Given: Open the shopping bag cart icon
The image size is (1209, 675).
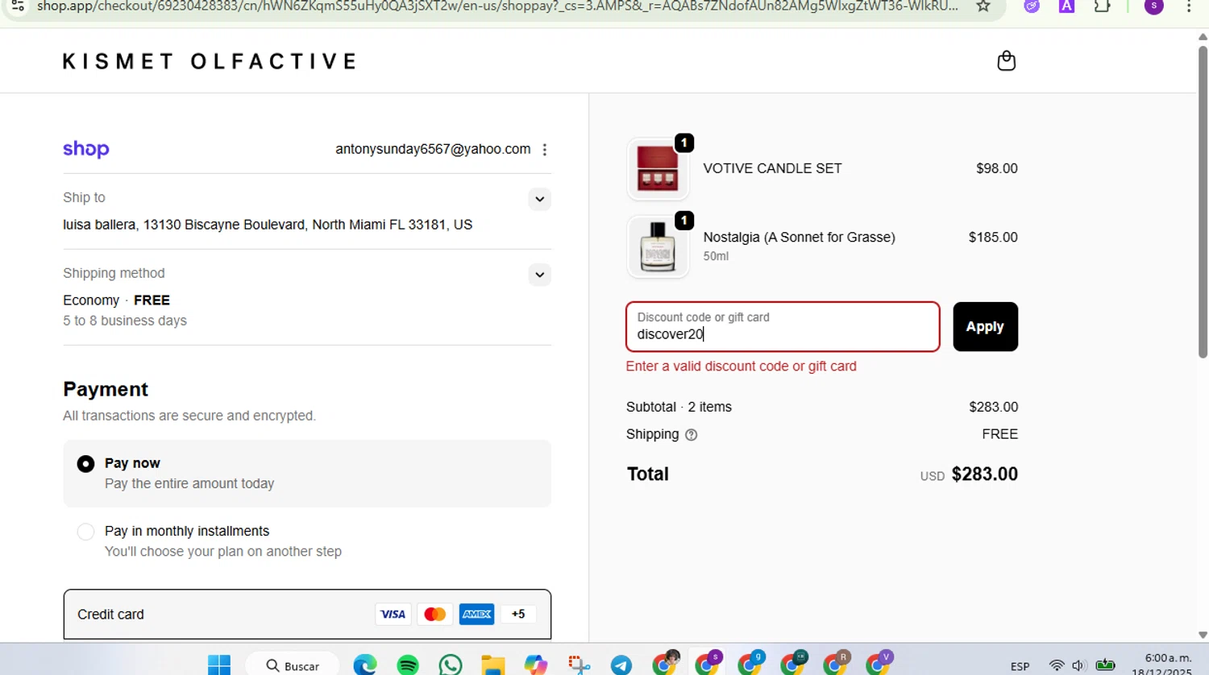Looking at the screenshot, I should tap(1006, 61).
